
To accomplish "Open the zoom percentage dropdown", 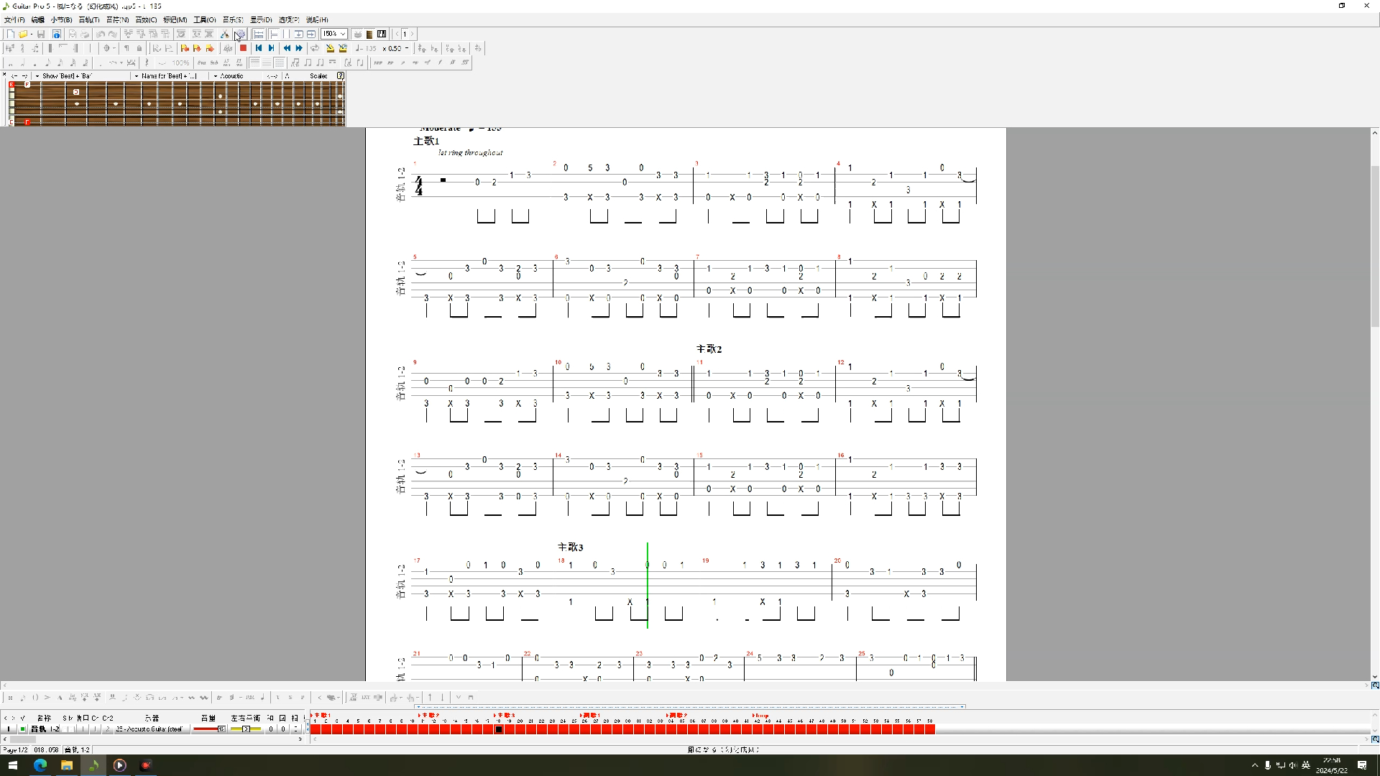I will pyautogui.click(x=343, y=34).
